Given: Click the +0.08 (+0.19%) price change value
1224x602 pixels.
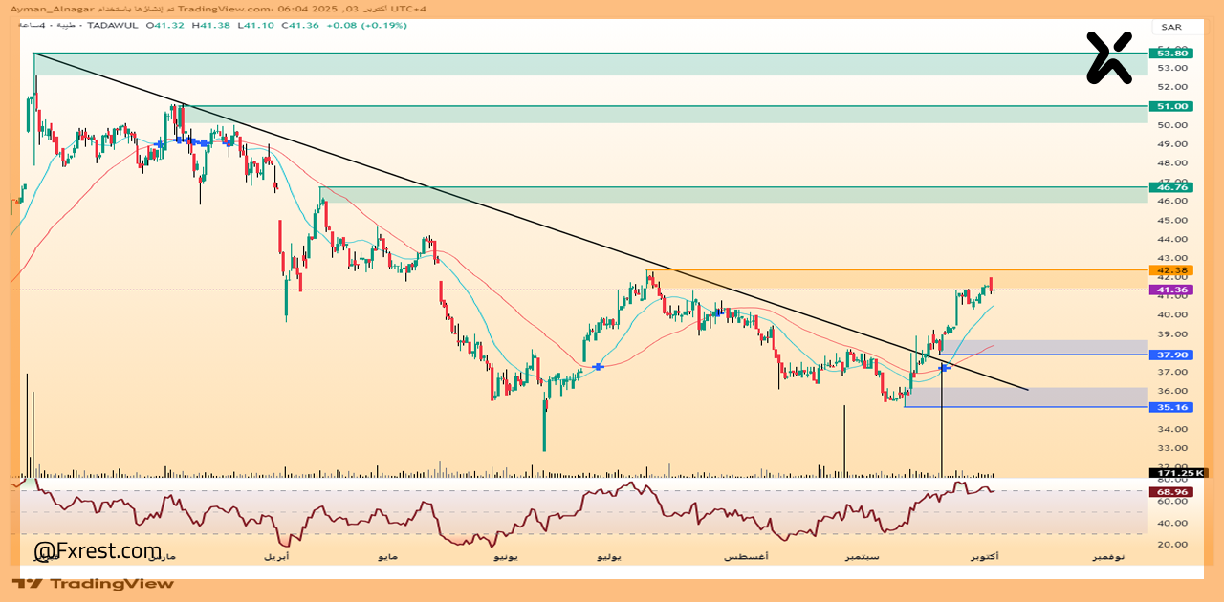Looking at the screenshot, I should tap(367, 25).
